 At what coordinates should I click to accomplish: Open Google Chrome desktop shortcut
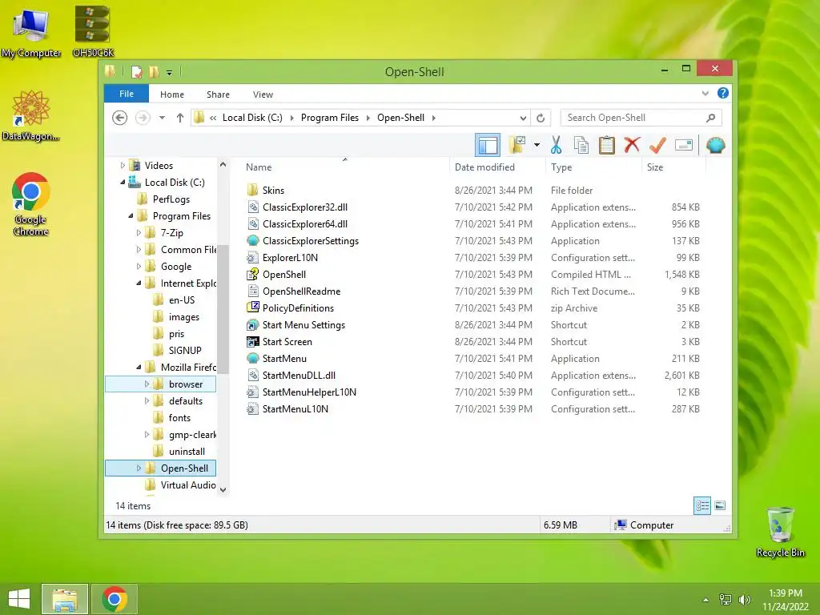pos(31,204)
